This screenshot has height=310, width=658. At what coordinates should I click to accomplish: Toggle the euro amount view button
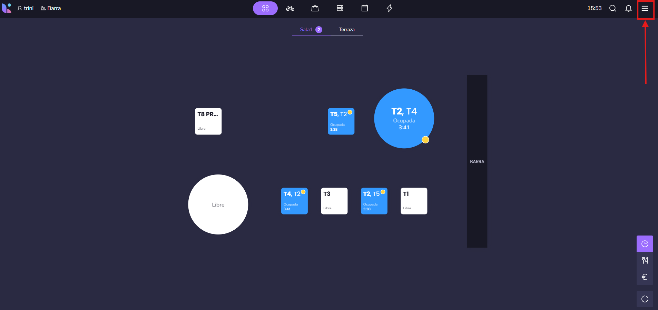[645, 277]
